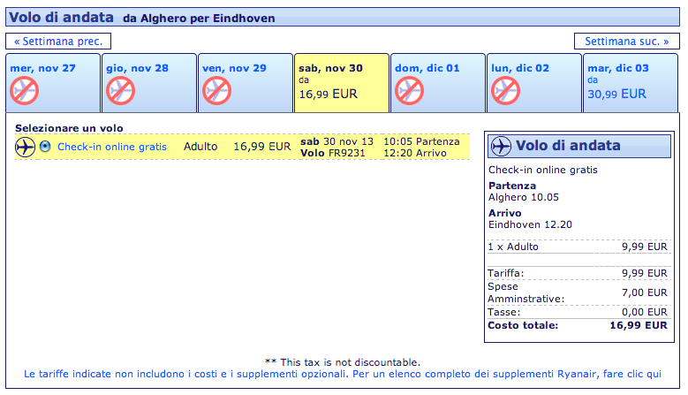688x395 pixels.
Task: Open the lun, dic 02 date tab
Action: pos(534,83)
